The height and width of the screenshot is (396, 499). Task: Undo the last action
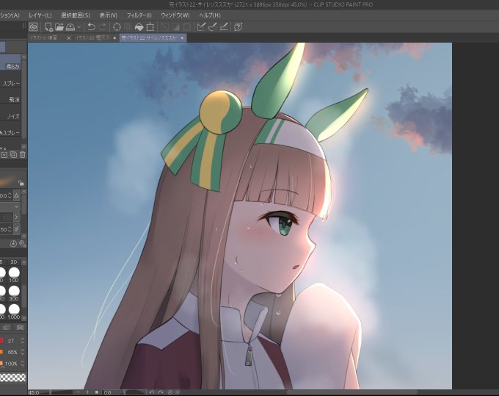(91, 27)
